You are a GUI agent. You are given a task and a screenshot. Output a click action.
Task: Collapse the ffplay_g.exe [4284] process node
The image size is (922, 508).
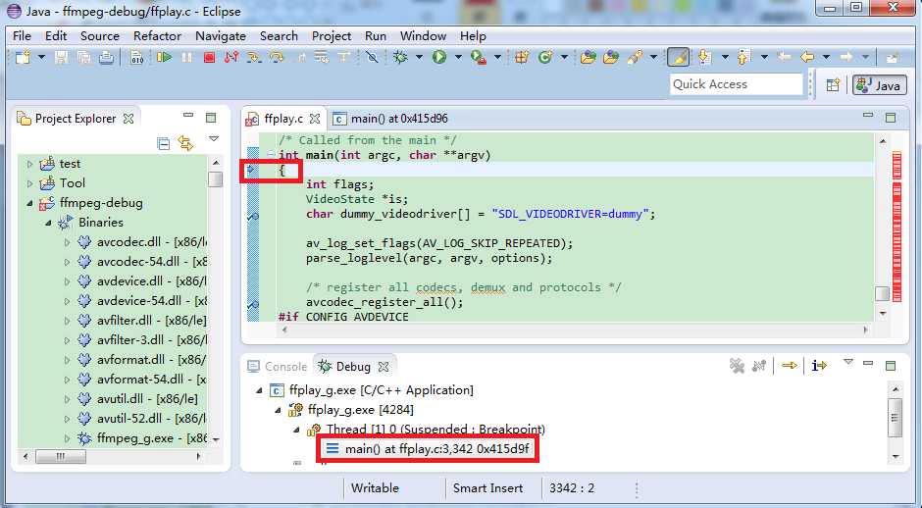[x=279, y=410]
